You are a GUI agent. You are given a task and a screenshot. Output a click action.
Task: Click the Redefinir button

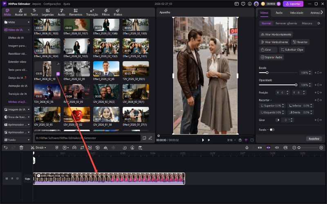314,139
